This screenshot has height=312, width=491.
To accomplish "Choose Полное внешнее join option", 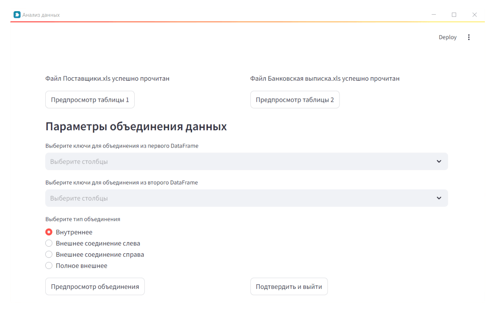I will coord(49,265).
